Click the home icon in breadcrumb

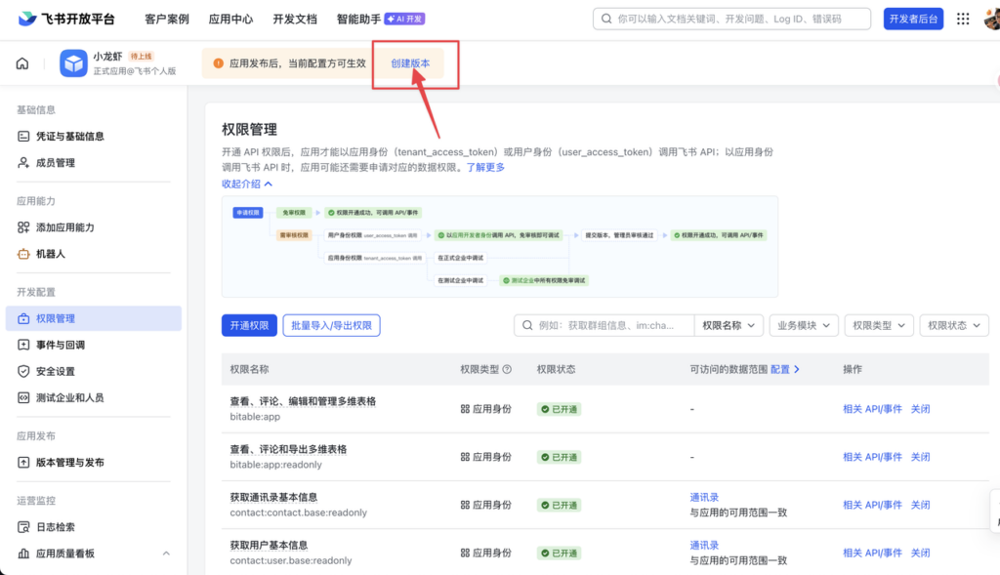pos(22,63)
